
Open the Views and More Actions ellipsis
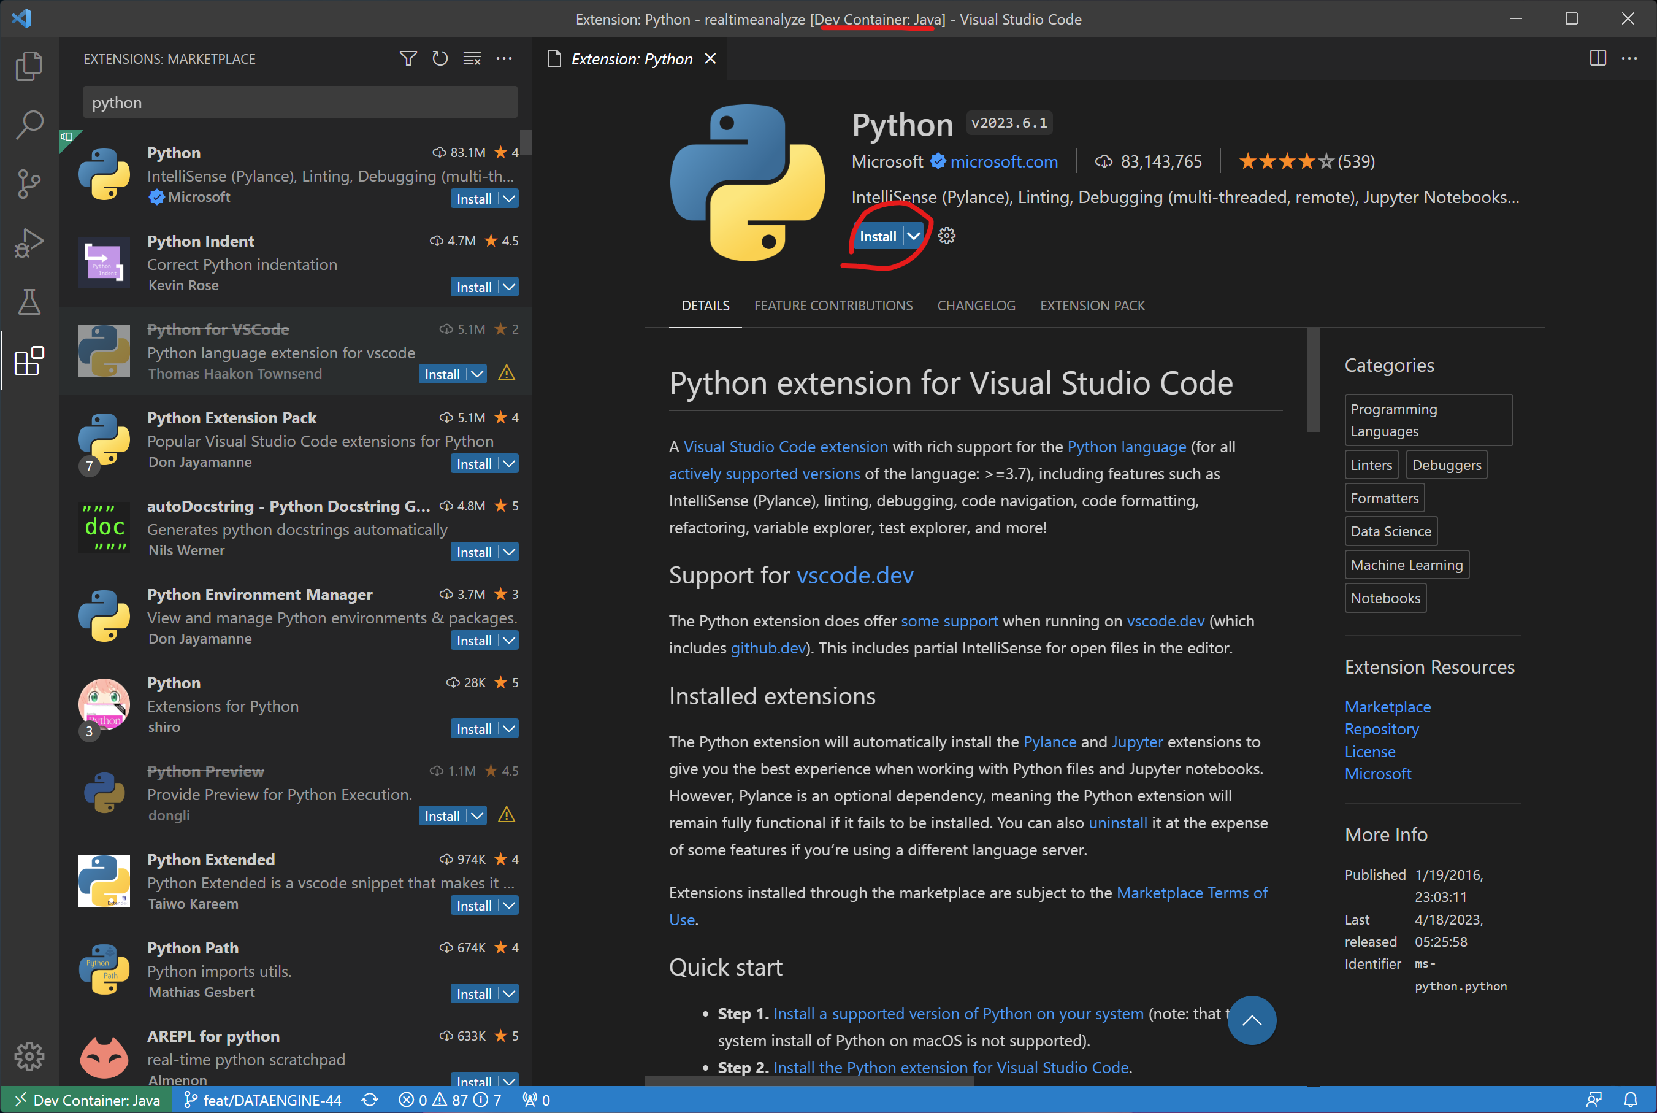click(x=503, y=58)
